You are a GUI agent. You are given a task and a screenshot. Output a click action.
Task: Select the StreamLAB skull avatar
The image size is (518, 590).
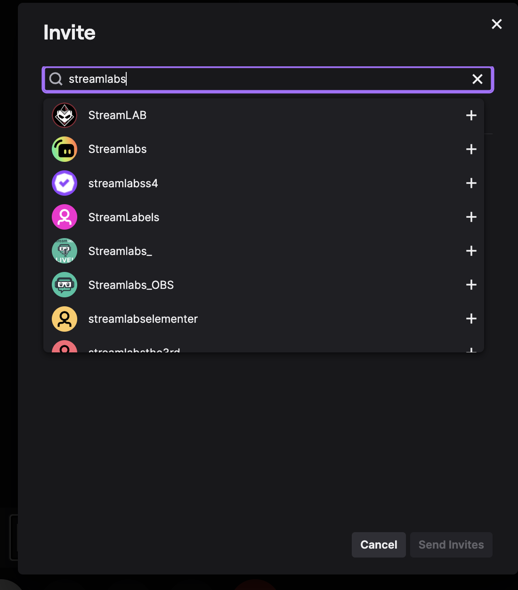click(x=65, y=115)
